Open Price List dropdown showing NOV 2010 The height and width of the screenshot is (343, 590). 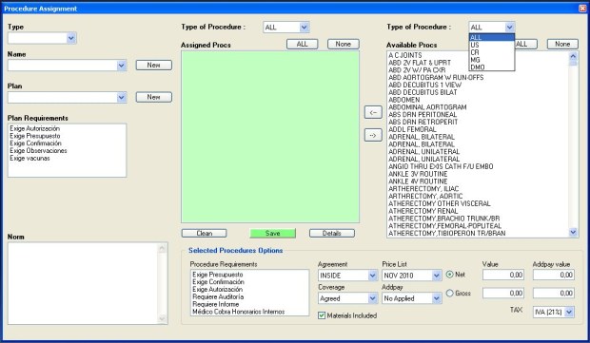pos(436,276)
